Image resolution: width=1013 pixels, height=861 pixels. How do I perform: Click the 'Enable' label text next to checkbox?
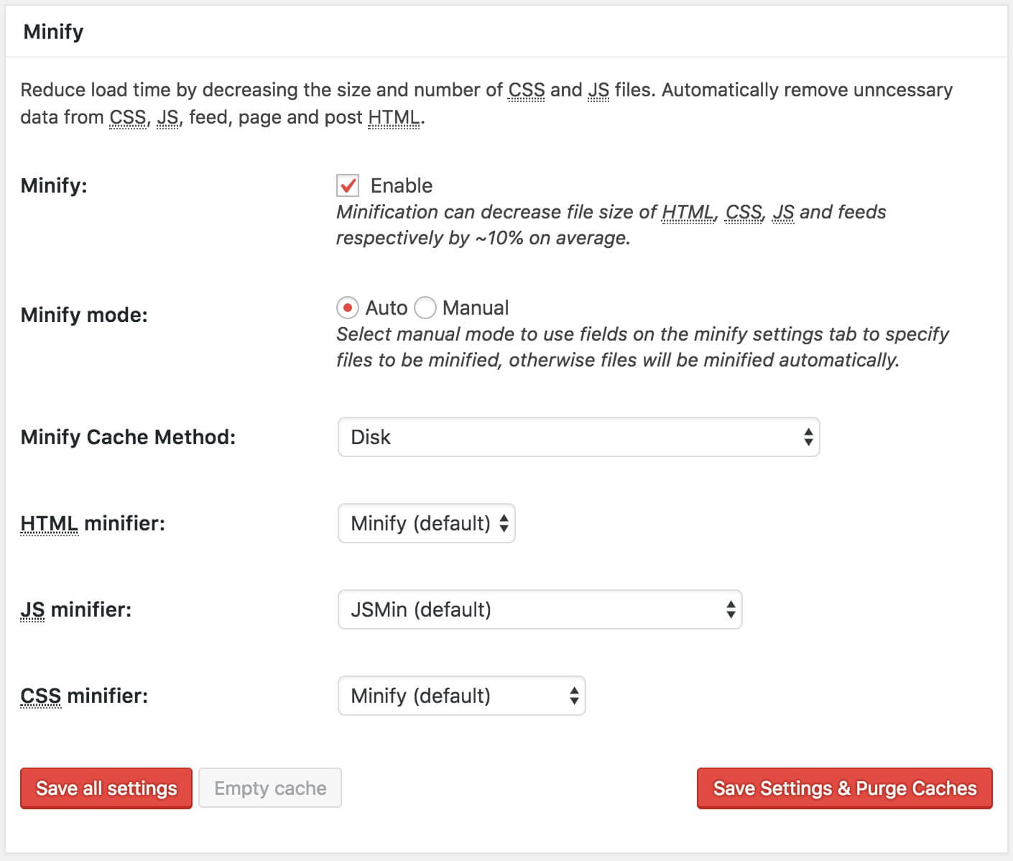pyautogui.click(x=402, y=185)
